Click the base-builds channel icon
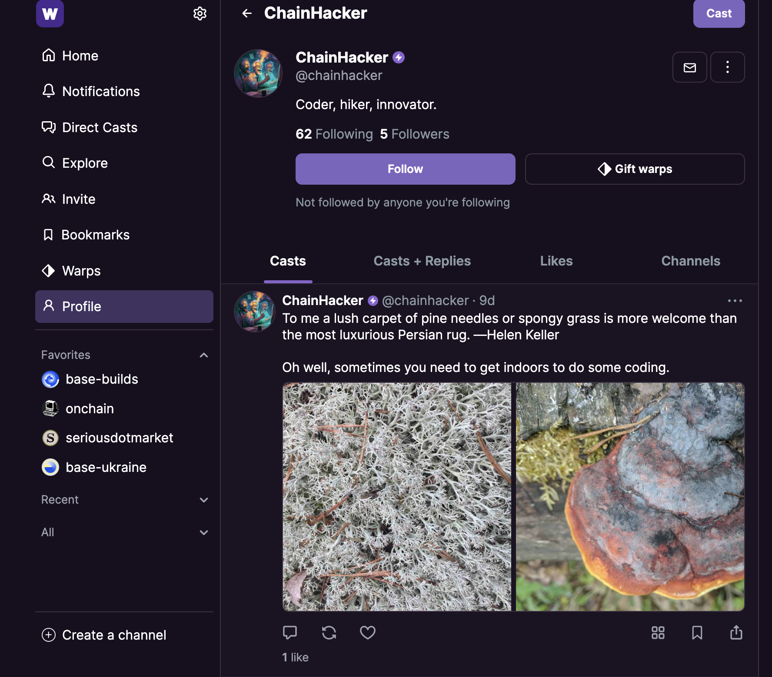 click(x=50, y=379)
